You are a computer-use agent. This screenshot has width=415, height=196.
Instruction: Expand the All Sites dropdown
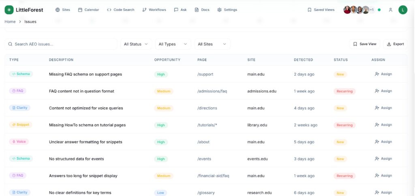[212, 44]
